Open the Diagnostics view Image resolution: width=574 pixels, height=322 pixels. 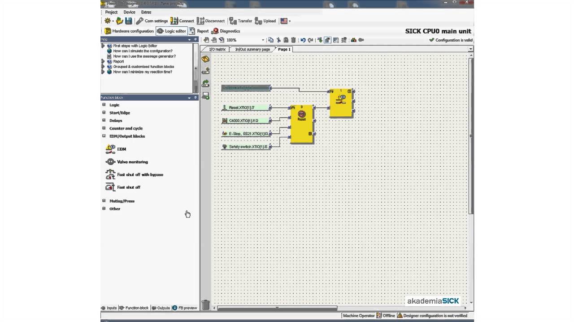pos(226,31)
